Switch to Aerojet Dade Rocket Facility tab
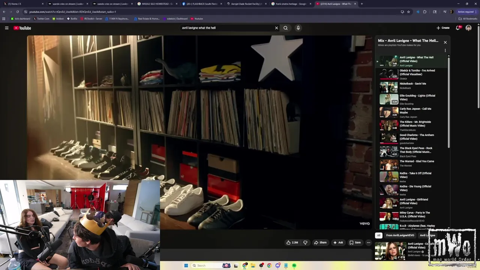The image size is (480, 270). [x=246, y=4]
